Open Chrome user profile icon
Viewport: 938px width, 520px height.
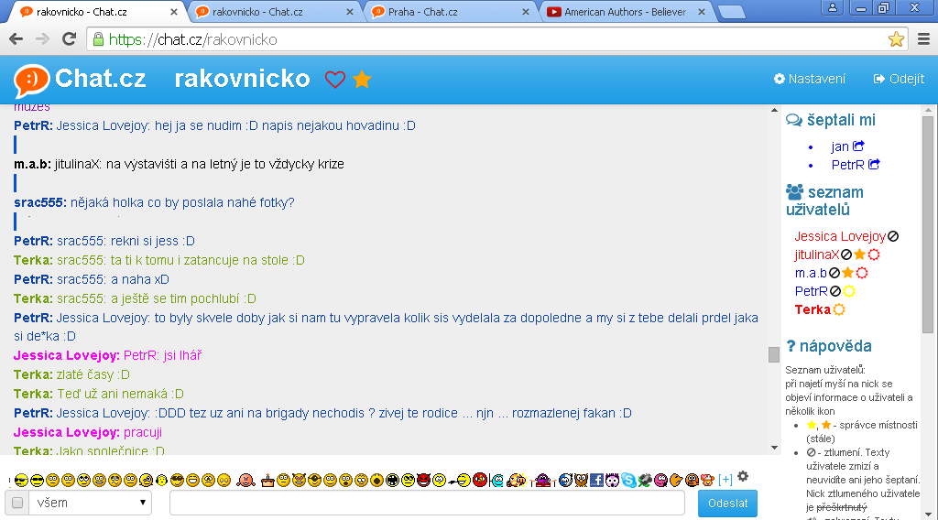833,7
